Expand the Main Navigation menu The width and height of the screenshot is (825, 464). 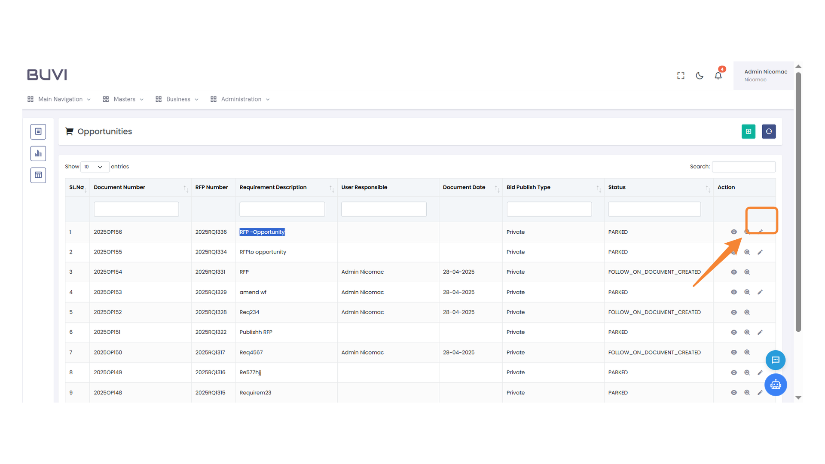pyautogui.click(x=59, y=99)
